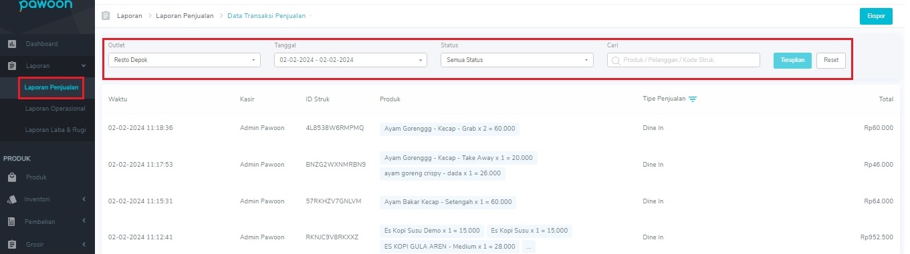Click the Rp64.000 total
Image resolution: width=910 pixels, height=254 pixels.
tap(879, 201)
